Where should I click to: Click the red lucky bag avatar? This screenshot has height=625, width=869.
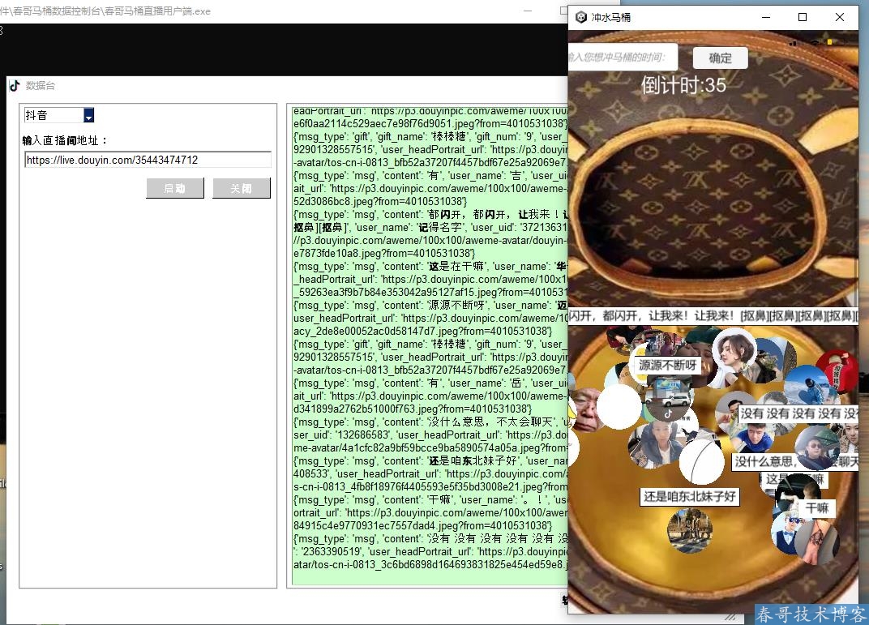click(x=837, y=373)
